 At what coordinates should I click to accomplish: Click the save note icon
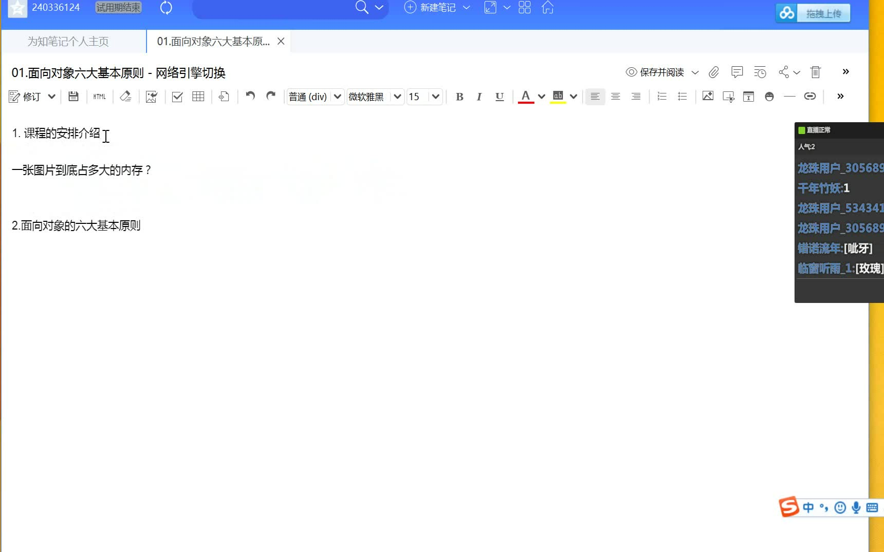73,96
